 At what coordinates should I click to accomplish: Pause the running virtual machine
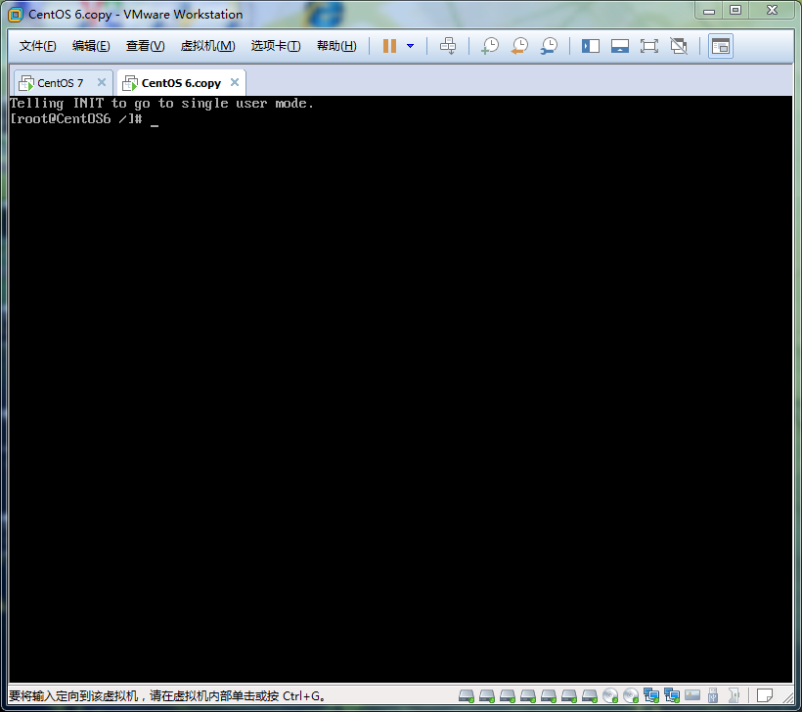[x=389, y=46]
